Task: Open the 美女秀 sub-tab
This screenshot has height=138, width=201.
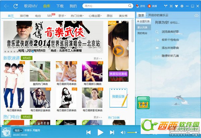Action: pos(123,16)
